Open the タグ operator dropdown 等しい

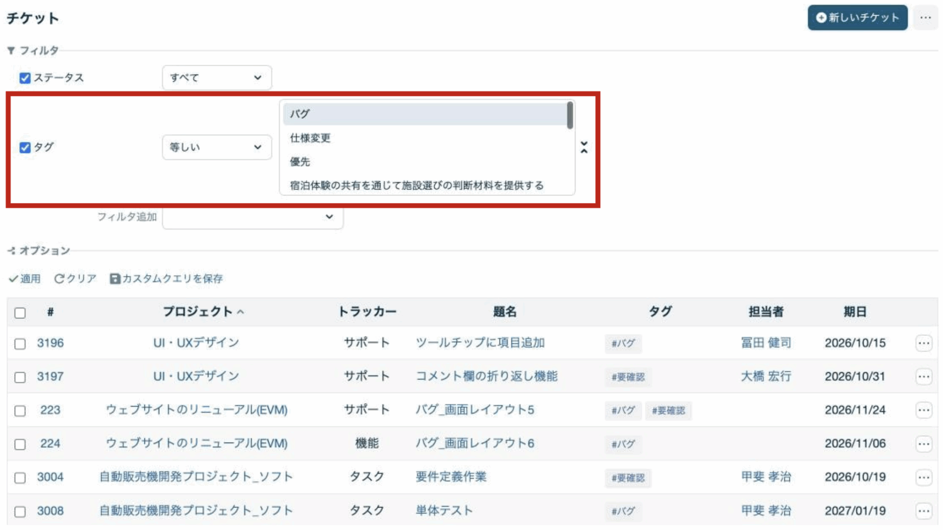217,147
